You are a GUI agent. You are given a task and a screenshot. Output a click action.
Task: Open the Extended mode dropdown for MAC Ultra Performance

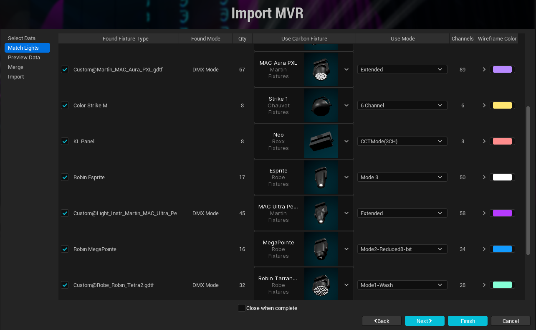[x=402, y=213]
